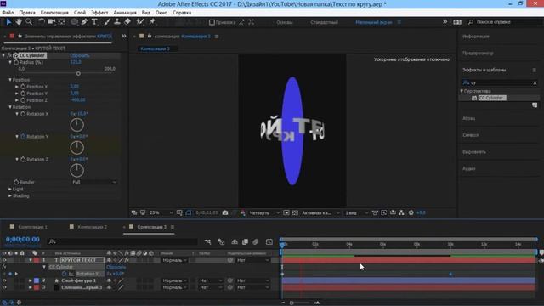Select the Unified Camera tool
The height and width of the screenshot is (306, 544).
click(x=52, y=22)
